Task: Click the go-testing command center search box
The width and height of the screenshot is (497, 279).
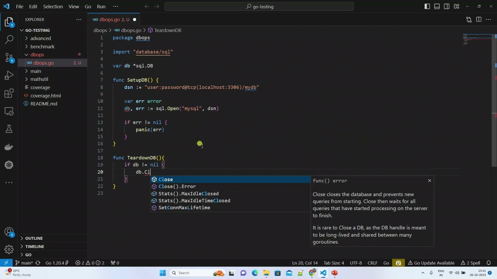Action: click(x=259, y=7)
